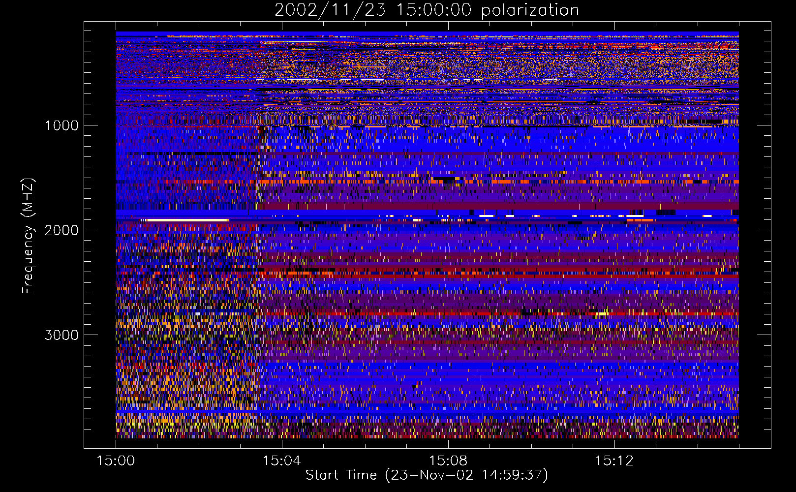This screenshot has width=796, height=492.
Task: Click the '15:04' time axis label
Action: tap(282, 461)
